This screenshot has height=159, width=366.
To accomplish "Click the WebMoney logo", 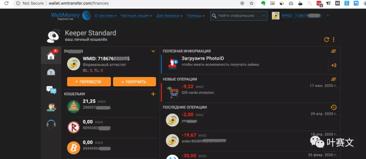I will 71,16.
